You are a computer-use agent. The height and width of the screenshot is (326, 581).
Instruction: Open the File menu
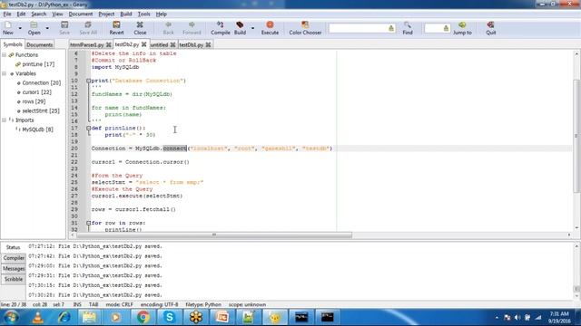coord(7,14)
